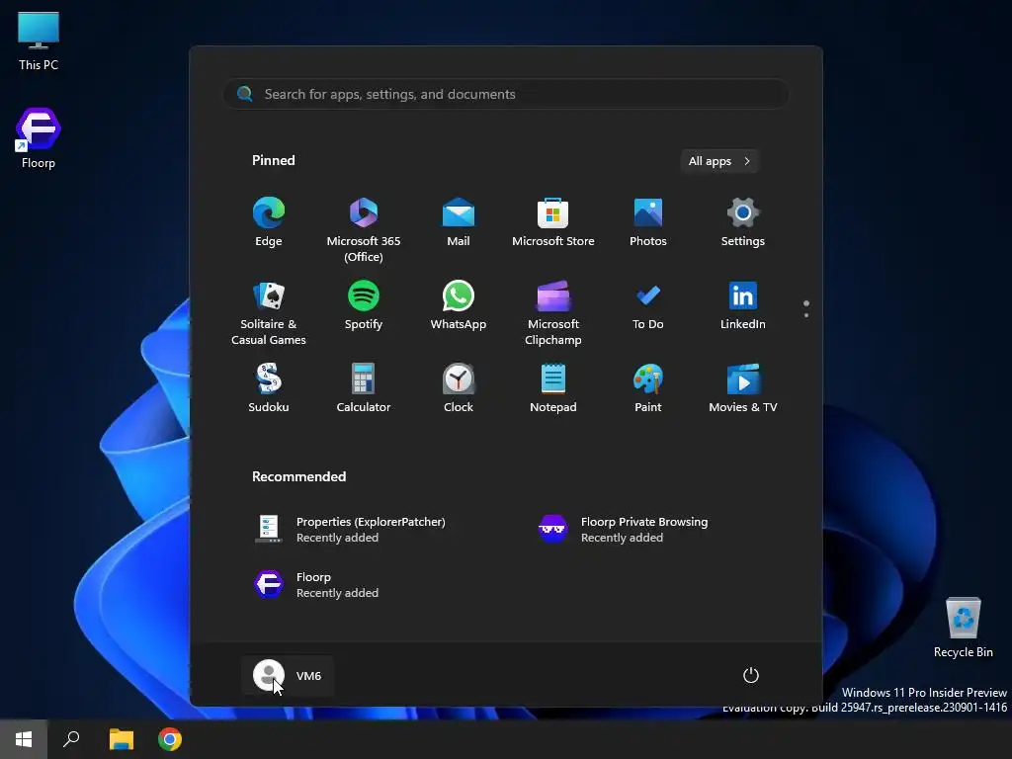This screenshot has width=1012, height=759.
Task: Open the To Do app
Action: pos(648,306)
